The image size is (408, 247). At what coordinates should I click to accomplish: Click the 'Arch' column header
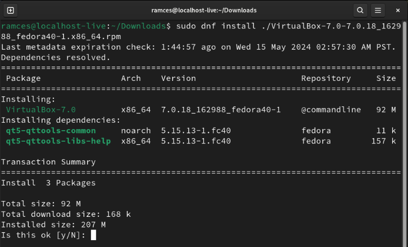tap(131, 78)
